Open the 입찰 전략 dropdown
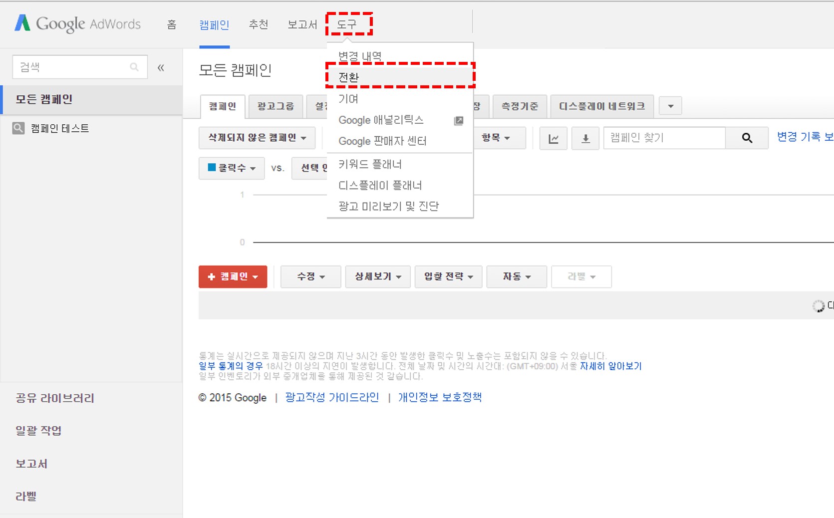This screenshot has height=518, width=834. [x=448, y=276]
